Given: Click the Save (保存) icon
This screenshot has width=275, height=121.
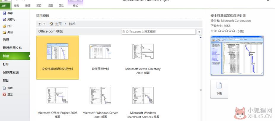Looking at the screenshot, I should tap(4, 13).
